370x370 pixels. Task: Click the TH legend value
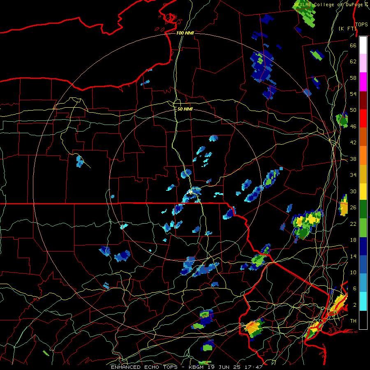(x=353, y=321)
